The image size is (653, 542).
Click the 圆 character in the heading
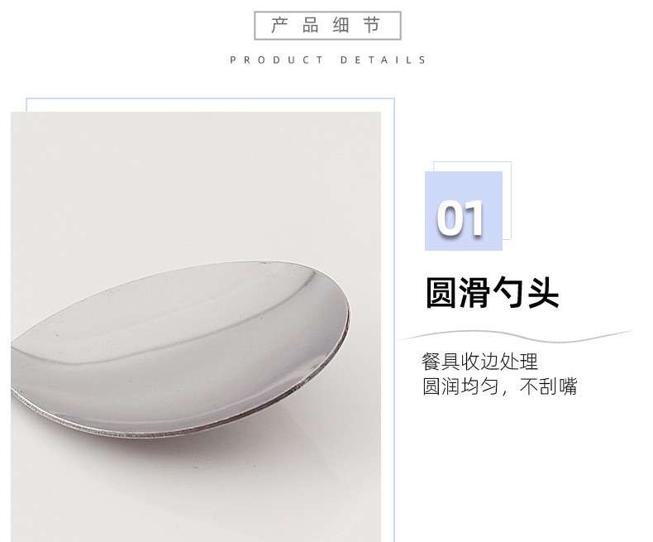tap(441, 293)
